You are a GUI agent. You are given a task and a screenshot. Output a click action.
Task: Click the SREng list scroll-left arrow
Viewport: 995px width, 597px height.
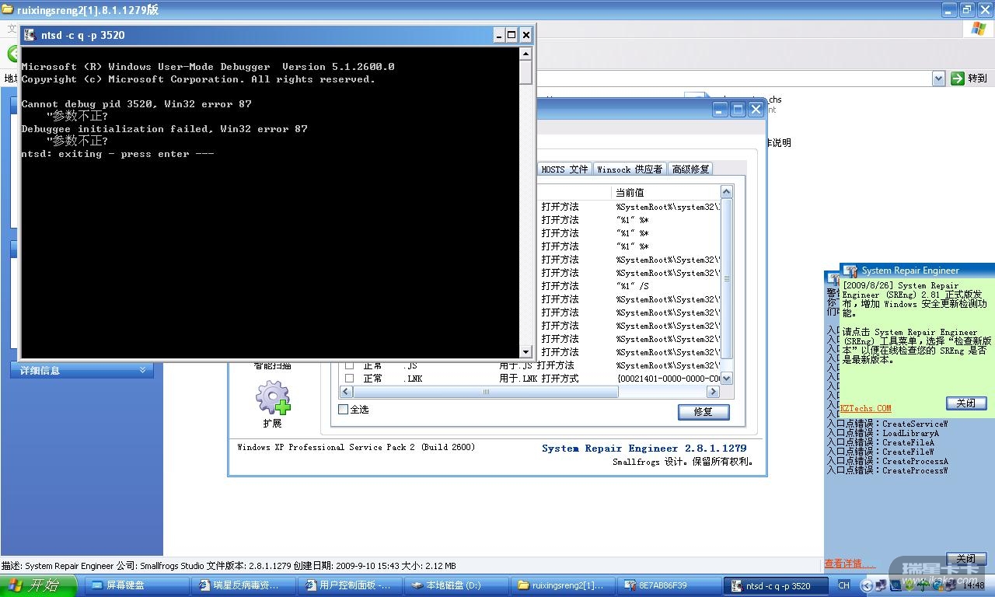347,392
